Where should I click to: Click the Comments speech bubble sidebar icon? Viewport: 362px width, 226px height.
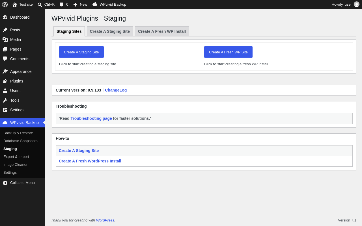5,59
